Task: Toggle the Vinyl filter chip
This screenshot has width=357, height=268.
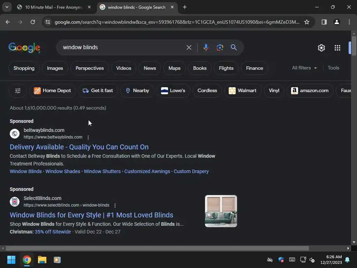Action: (x=274, y=91)
